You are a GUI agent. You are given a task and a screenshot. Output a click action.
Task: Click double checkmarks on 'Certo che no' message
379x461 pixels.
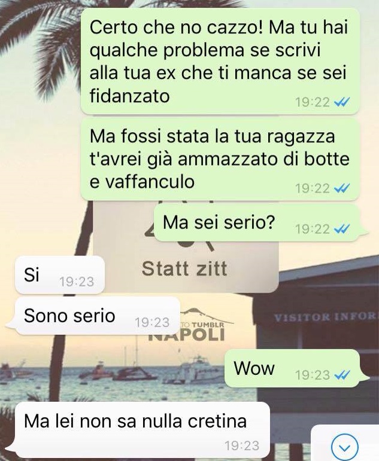[342, 102]
